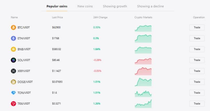Click the Bitcoin BTC coin icon
210x111 pixels.
[13, 28]
